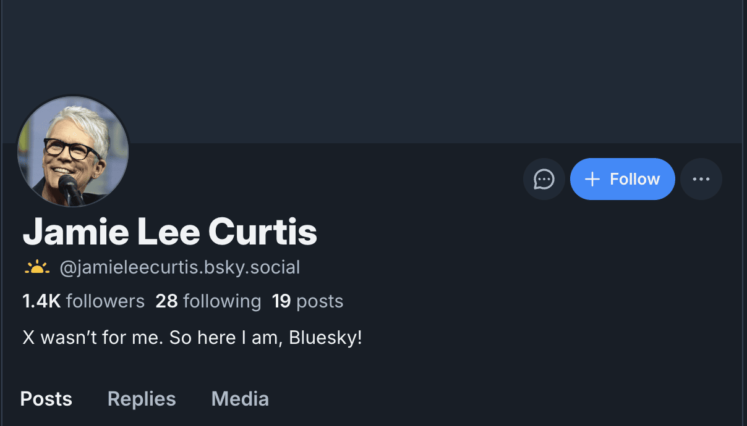This screenshot has width=747, height=426.
Task: Click the @jamieleecurtis.bsky.social handle
Action: pyautogui.click(x=180, y=268)
